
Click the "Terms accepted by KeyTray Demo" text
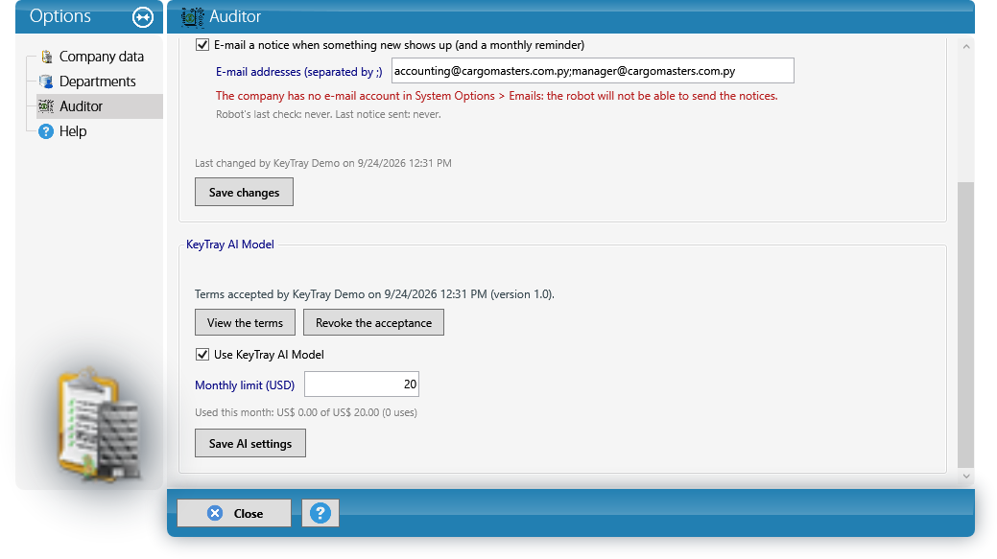[374, 294]
